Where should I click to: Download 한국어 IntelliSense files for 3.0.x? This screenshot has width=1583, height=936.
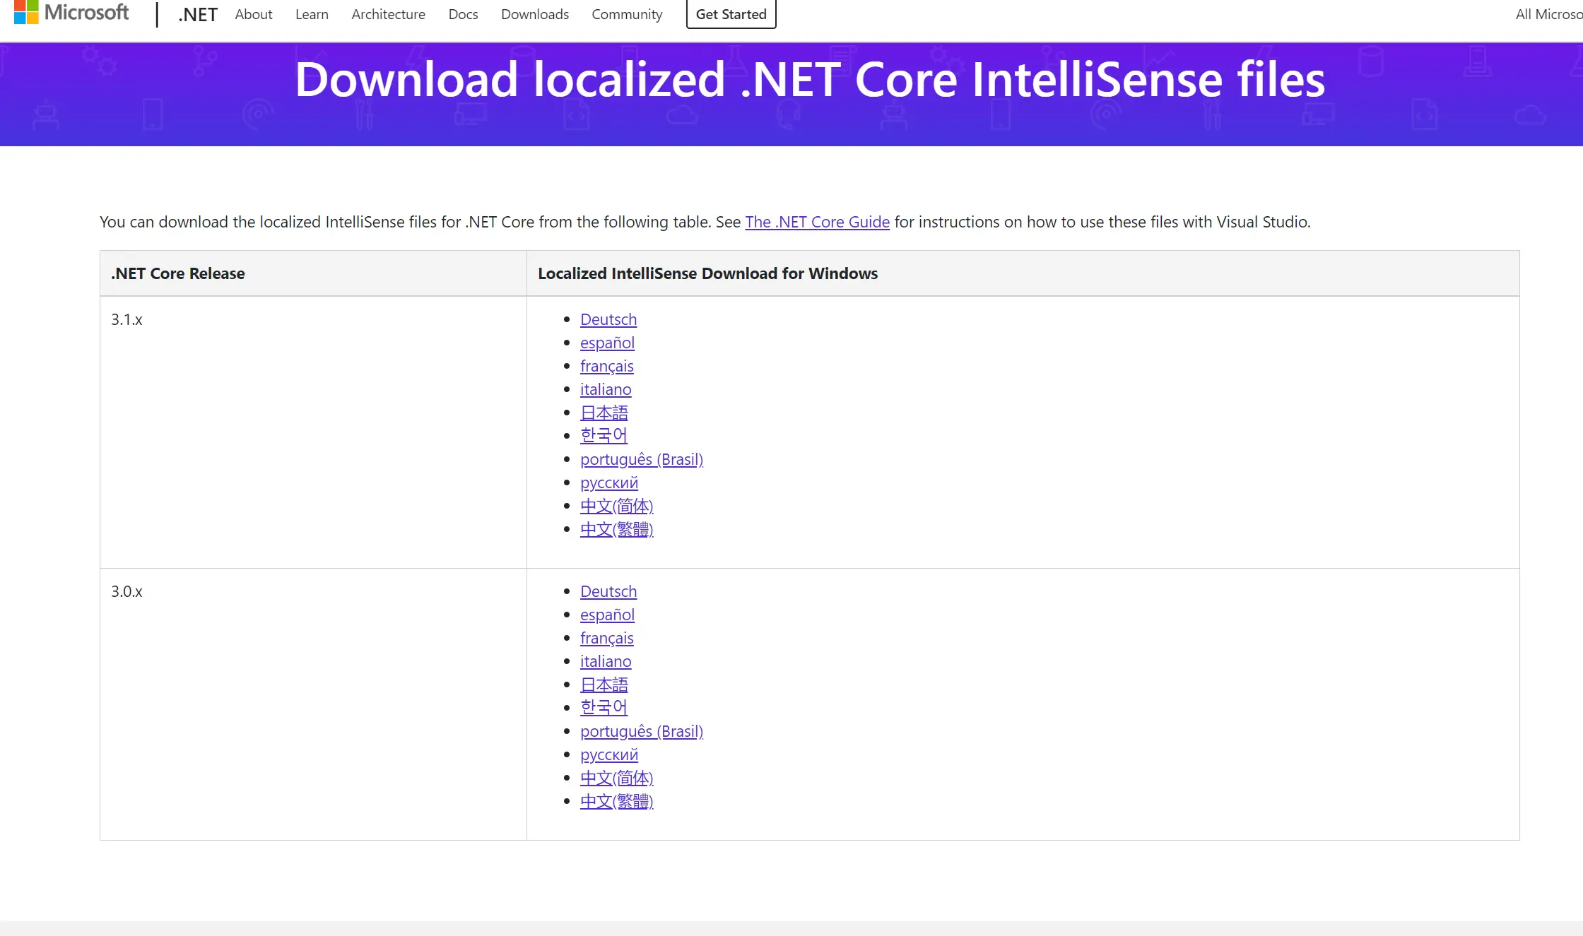pyautogui.click(x=604, y=707)
